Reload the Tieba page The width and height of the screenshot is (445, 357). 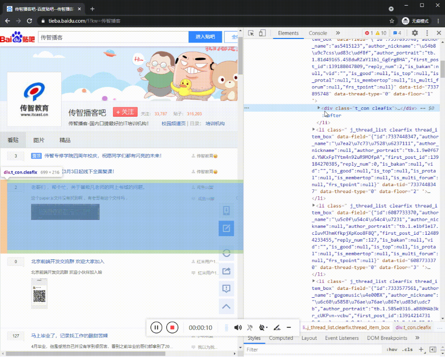point(30,21)
